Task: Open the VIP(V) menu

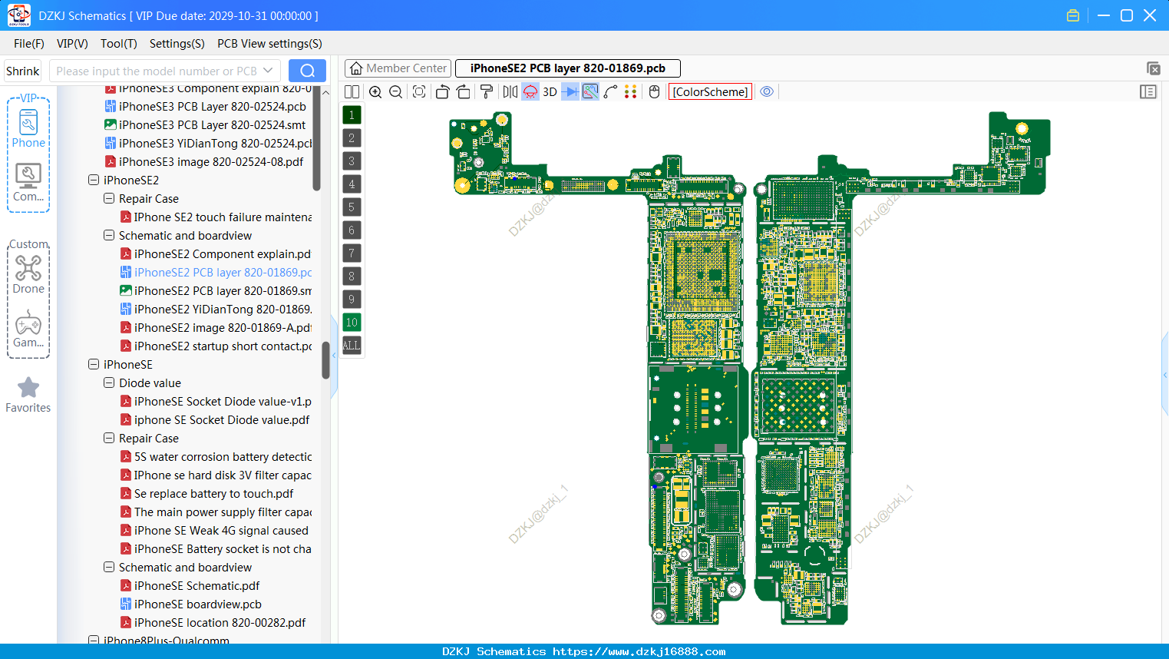Action: coord(72,44)
